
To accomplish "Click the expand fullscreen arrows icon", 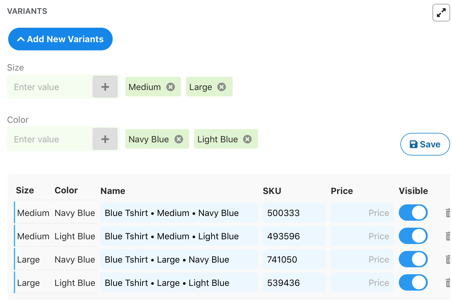I will point(441,13).
